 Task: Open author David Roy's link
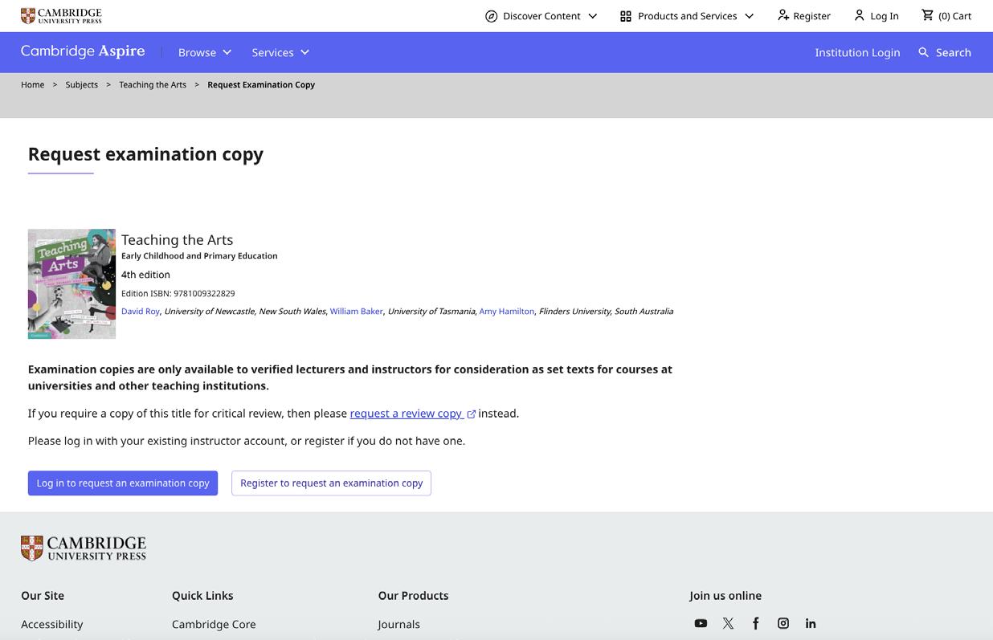coord(141,312)
